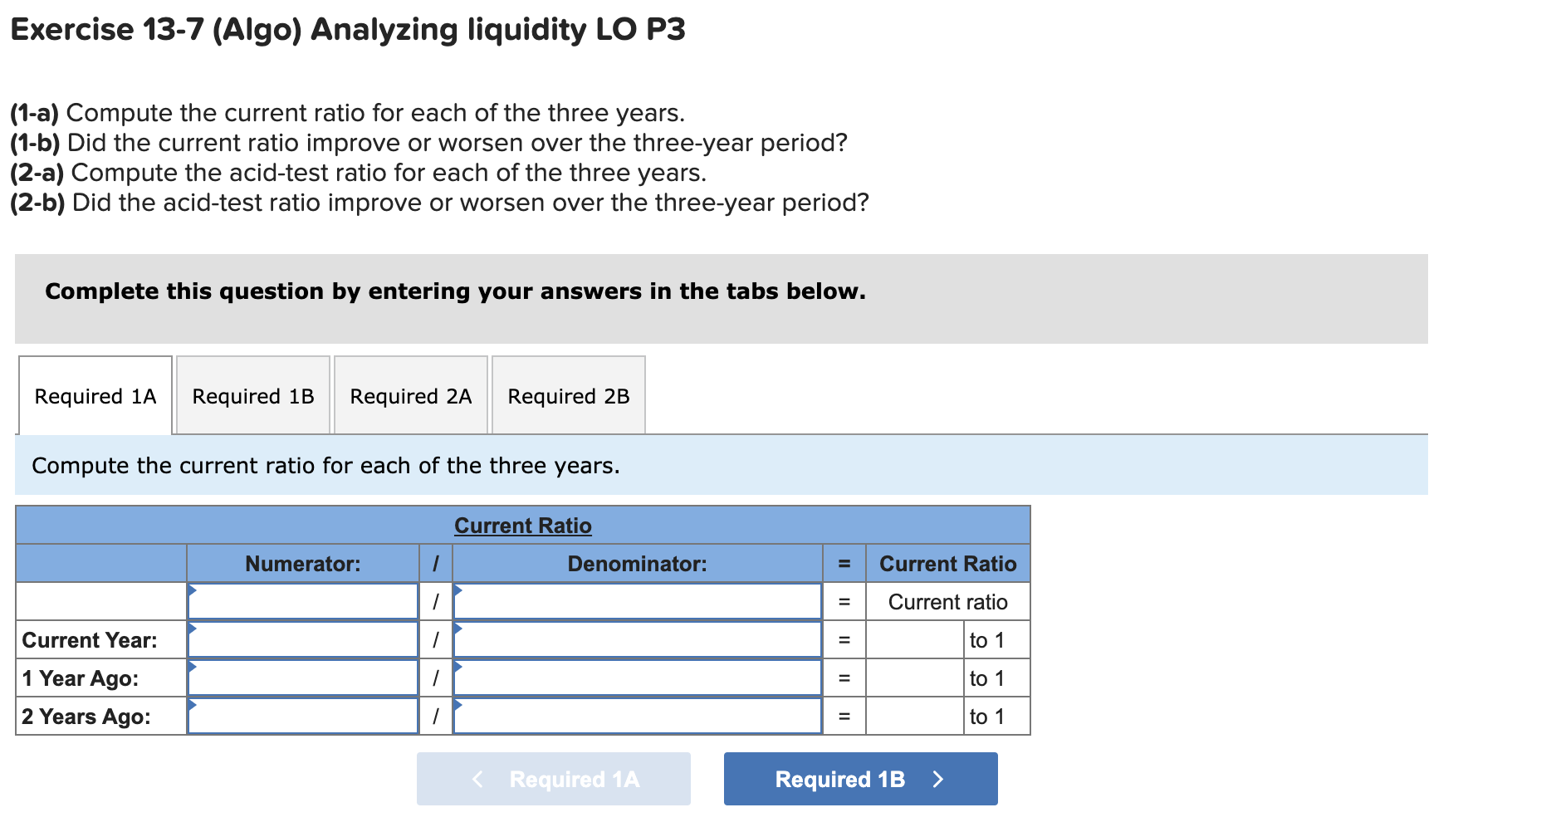This screenshot has height=822, width=1551.
Task: Click the underlined Current Ratio table header
Action: 523,525
